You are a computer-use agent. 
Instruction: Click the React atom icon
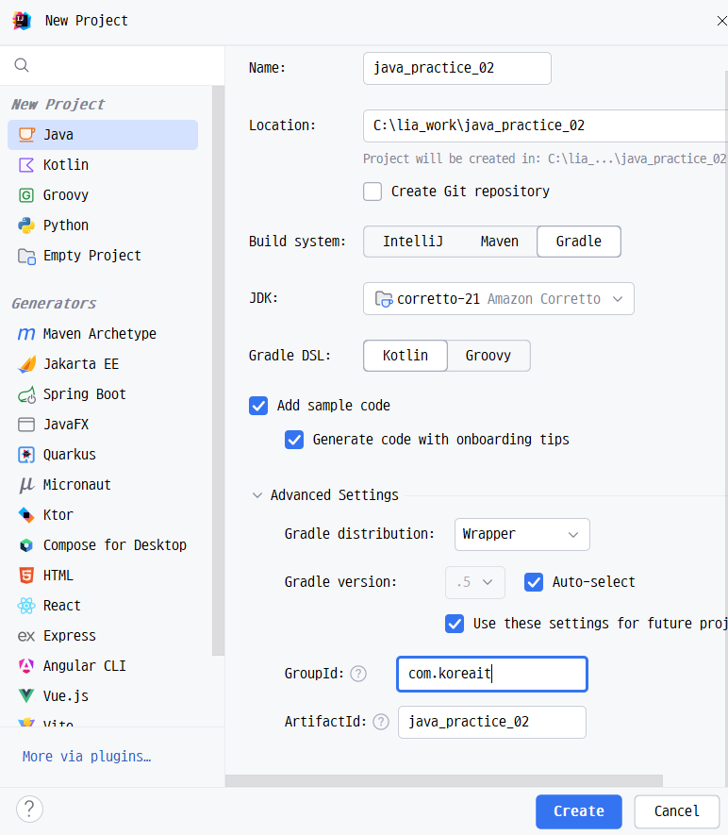(x=26, y=606)
